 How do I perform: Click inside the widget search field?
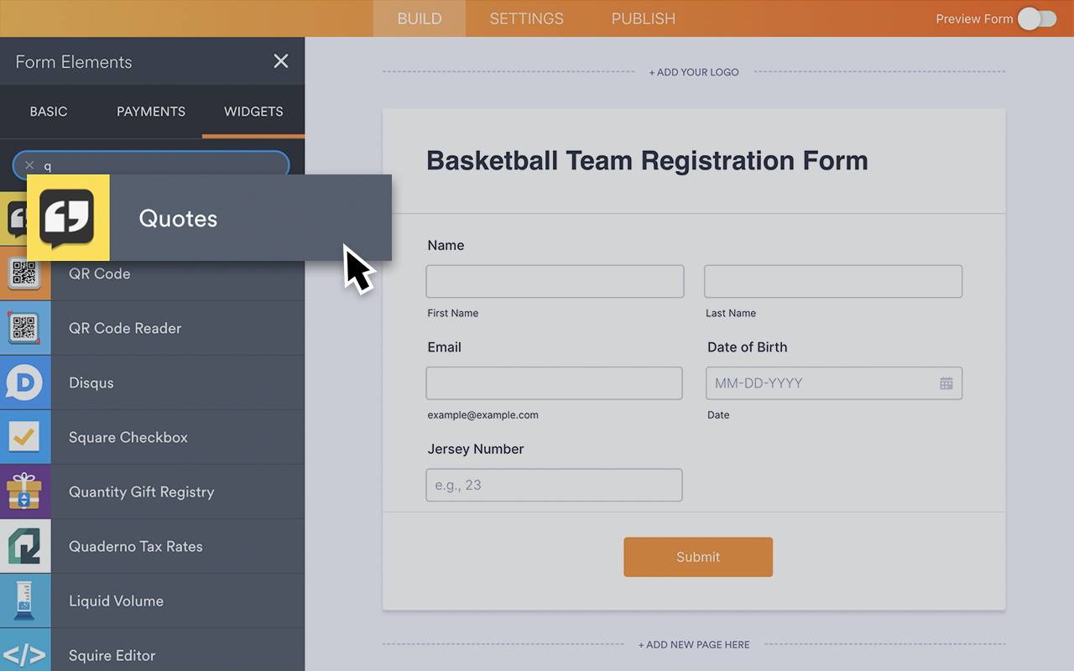[x=151, y=165]
